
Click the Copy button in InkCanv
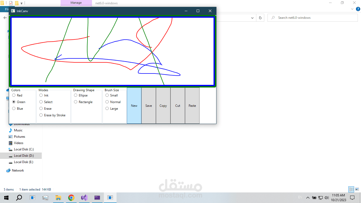pyautogui.click(x=163, y=106)
